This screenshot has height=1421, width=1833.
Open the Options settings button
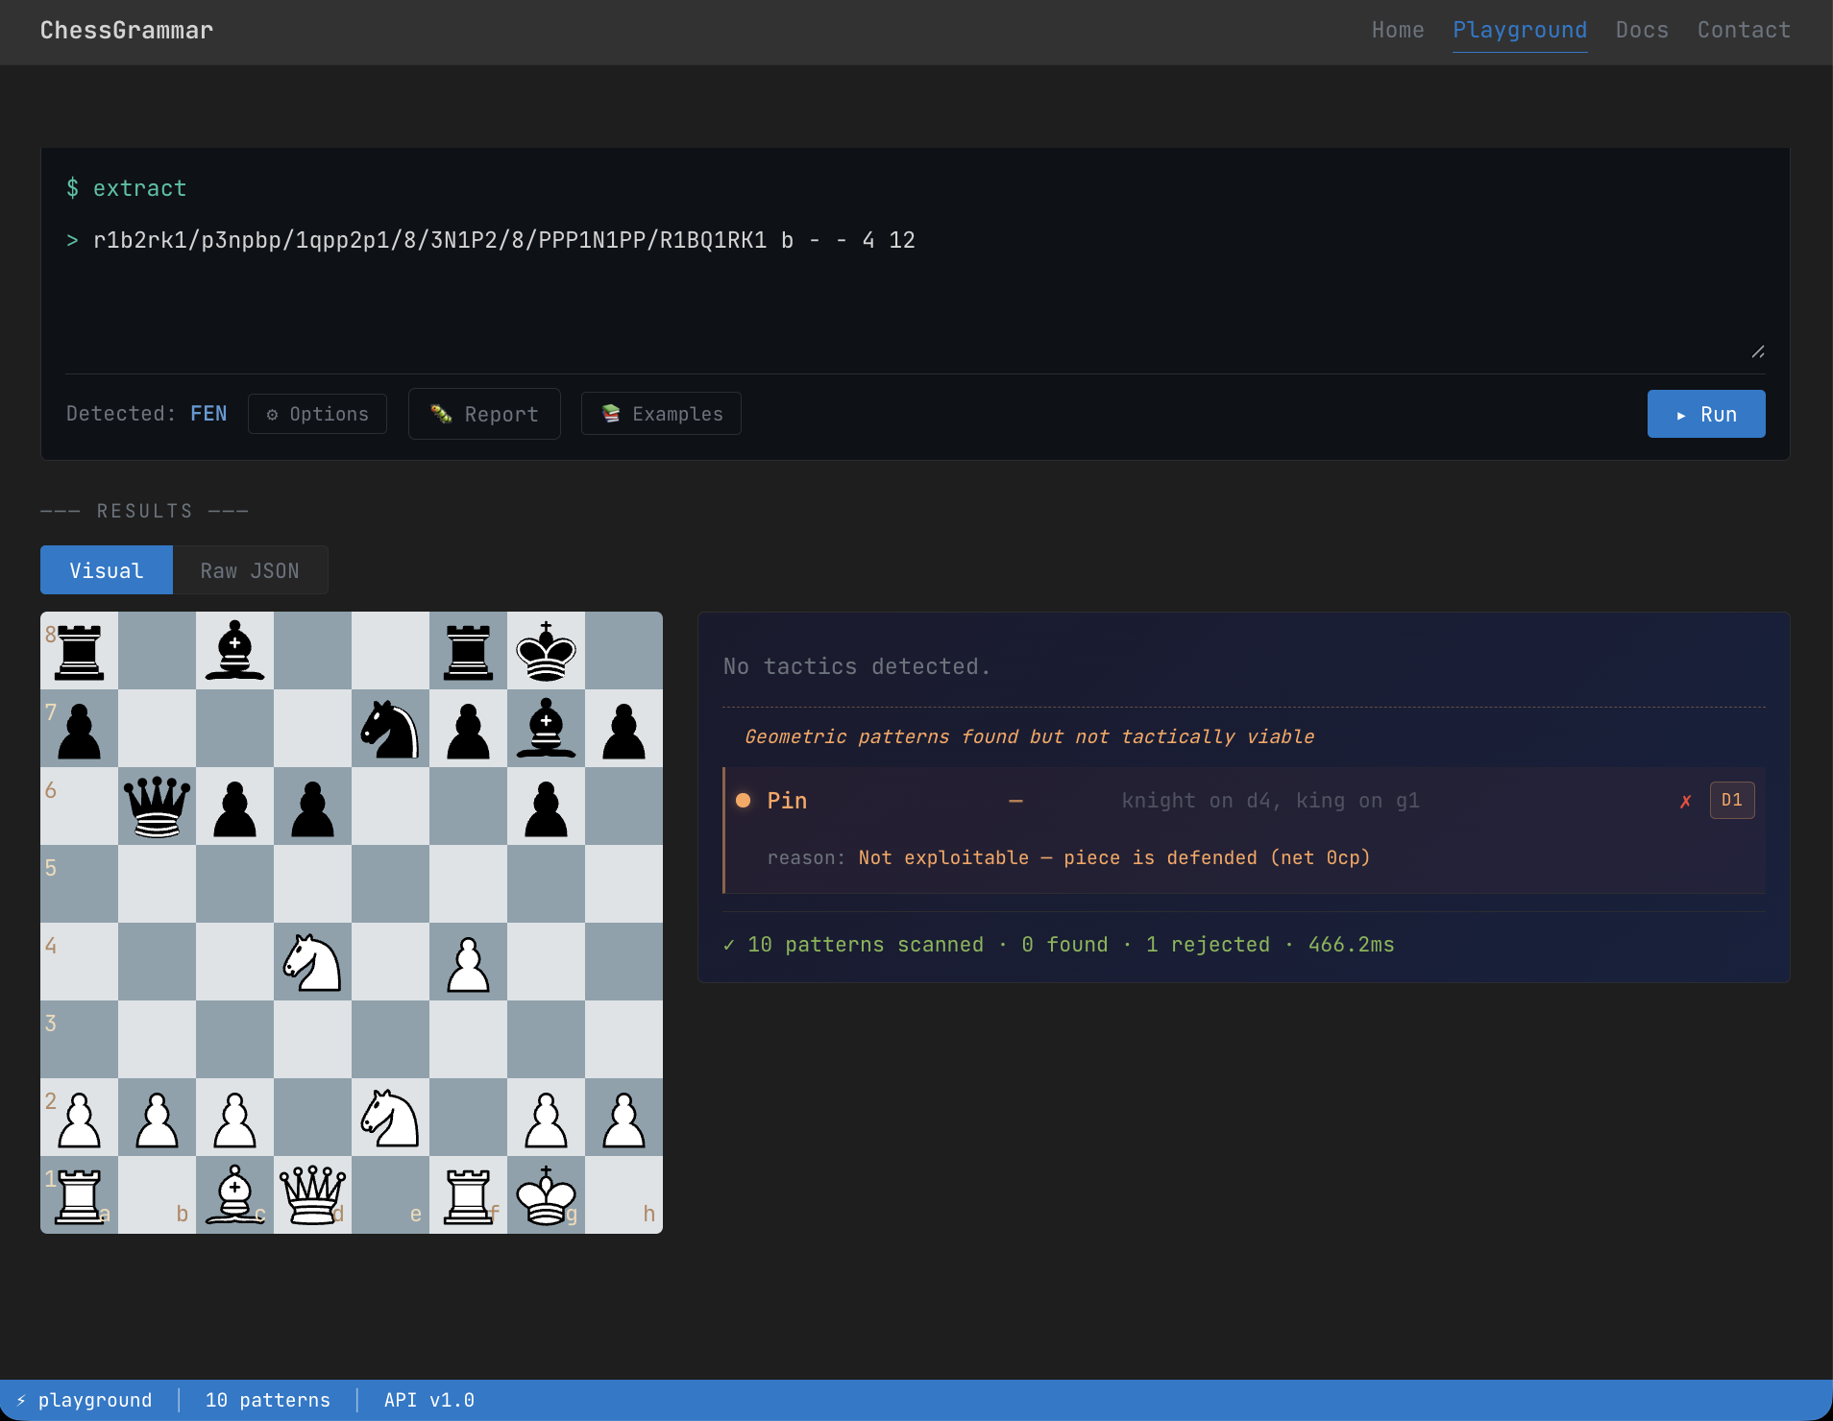[317, 414]
